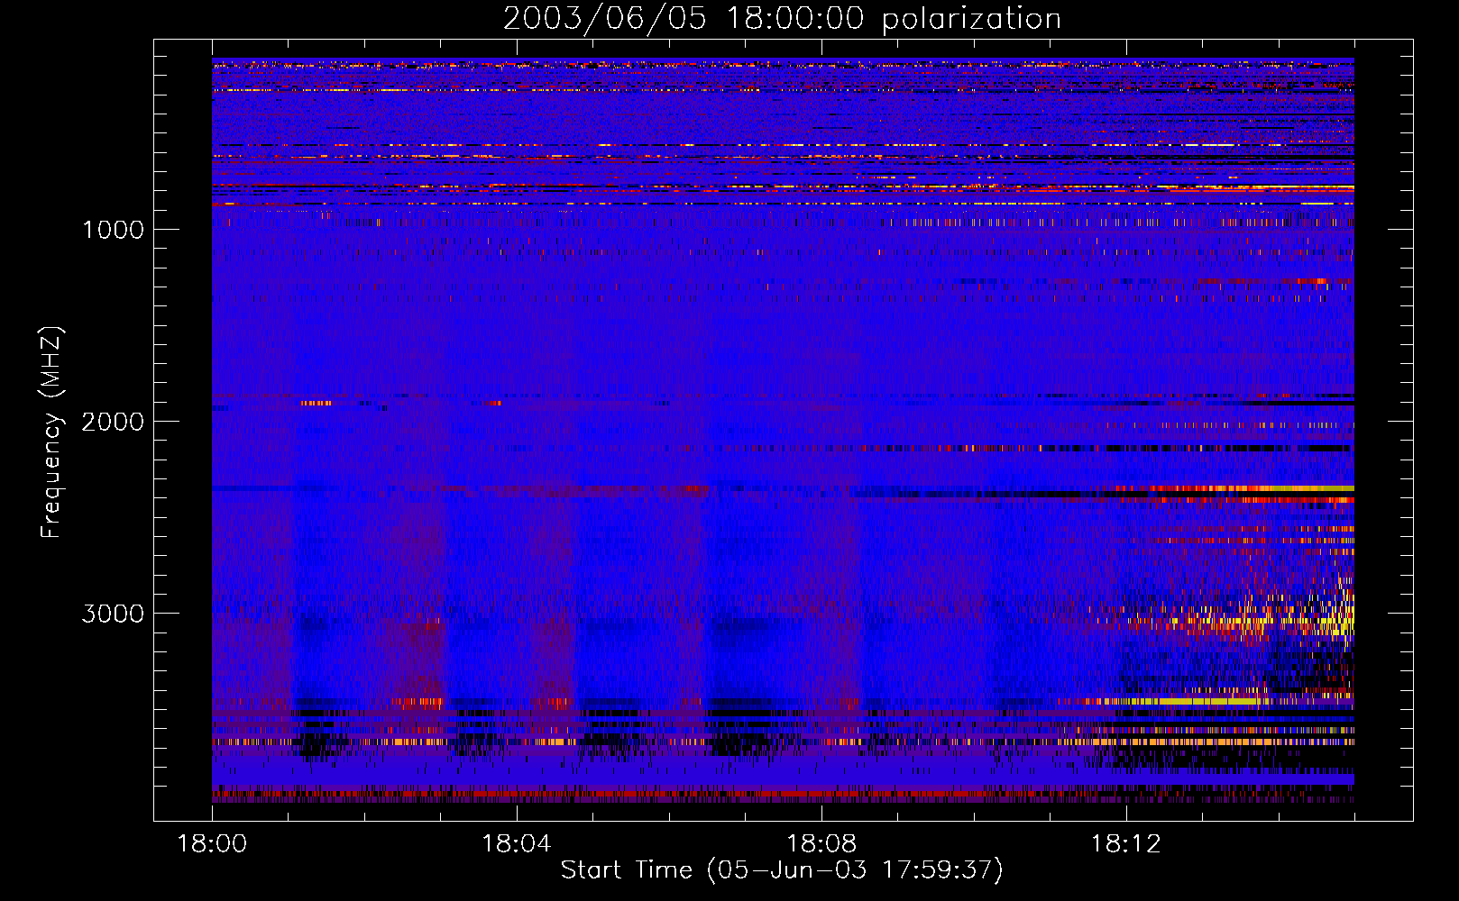Click the "18:08" time tick label
This screenshot has height=901, width=1459.
coord(821,844)
